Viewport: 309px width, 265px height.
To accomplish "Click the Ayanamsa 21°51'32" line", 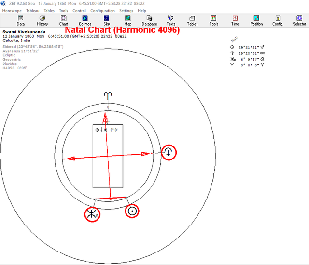I will pyautogui.click(x=21, y=51).
